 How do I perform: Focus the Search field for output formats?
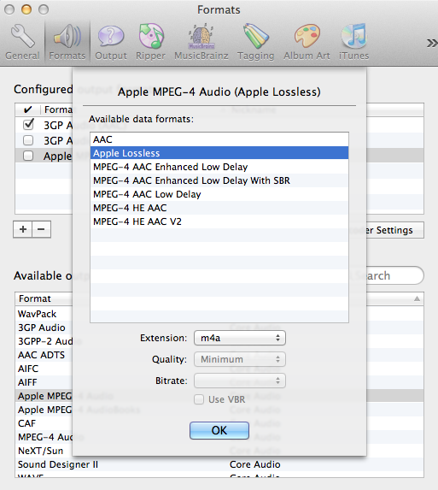(394, 275)
